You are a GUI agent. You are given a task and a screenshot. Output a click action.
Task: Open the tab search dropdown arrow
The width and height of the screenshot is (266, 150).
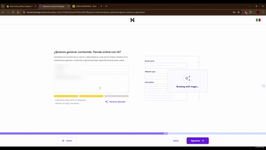3,6
